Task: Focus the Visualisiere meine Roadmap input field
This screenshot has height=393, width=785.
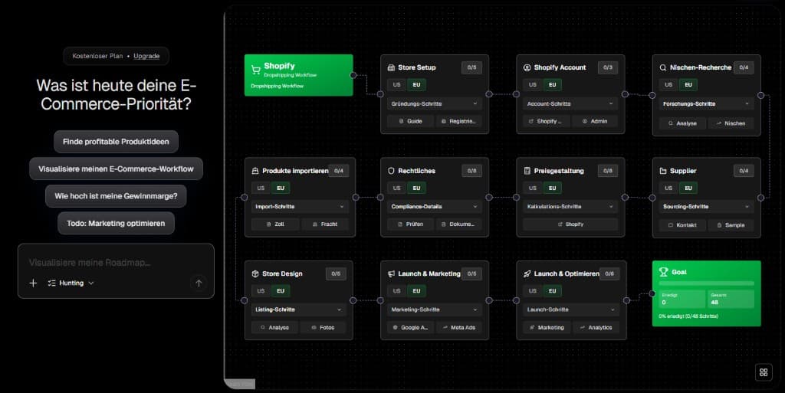Action: (x=116, y=263)
